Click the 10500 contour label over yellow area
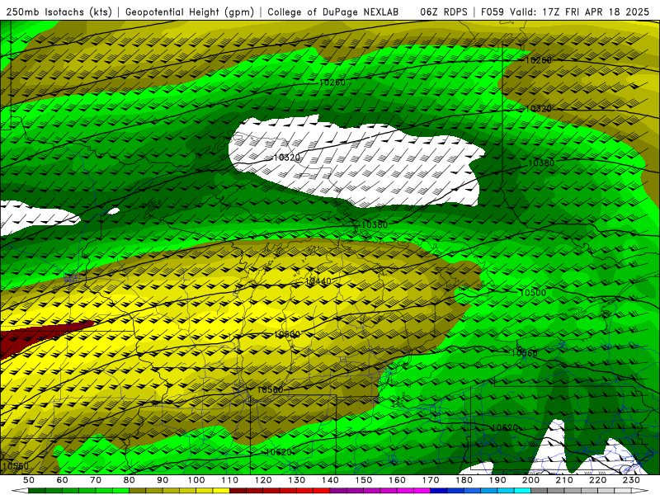The width and height of the screenshot is (660, 495). [286, 334]
